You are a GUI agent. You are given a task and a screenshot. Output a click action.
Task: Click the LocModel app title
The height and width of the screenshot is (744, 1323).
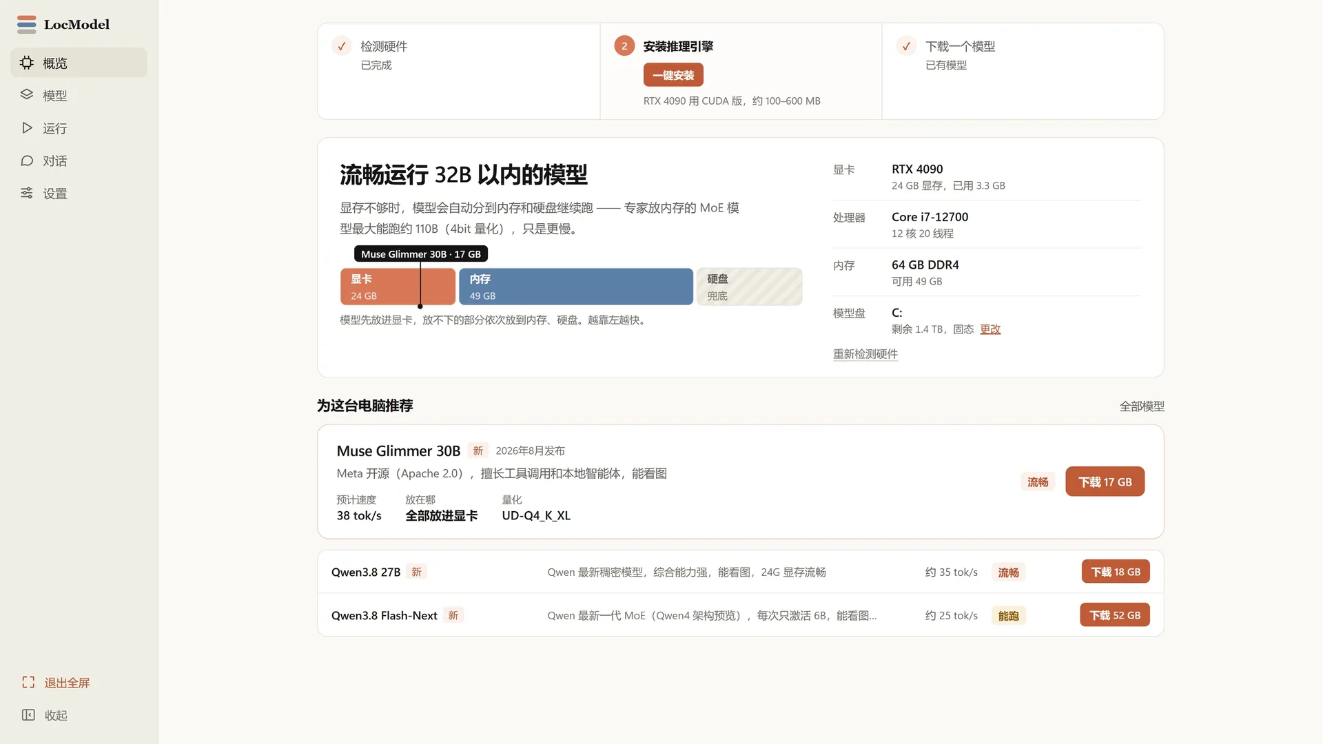point(76,25)
